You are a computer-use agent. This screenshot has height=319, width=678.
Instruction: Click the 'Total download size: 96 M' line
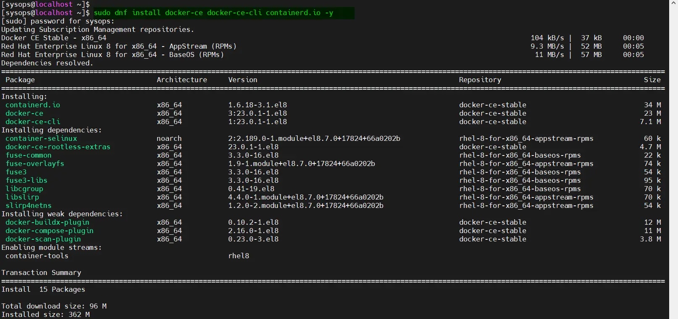coord(54,306)
